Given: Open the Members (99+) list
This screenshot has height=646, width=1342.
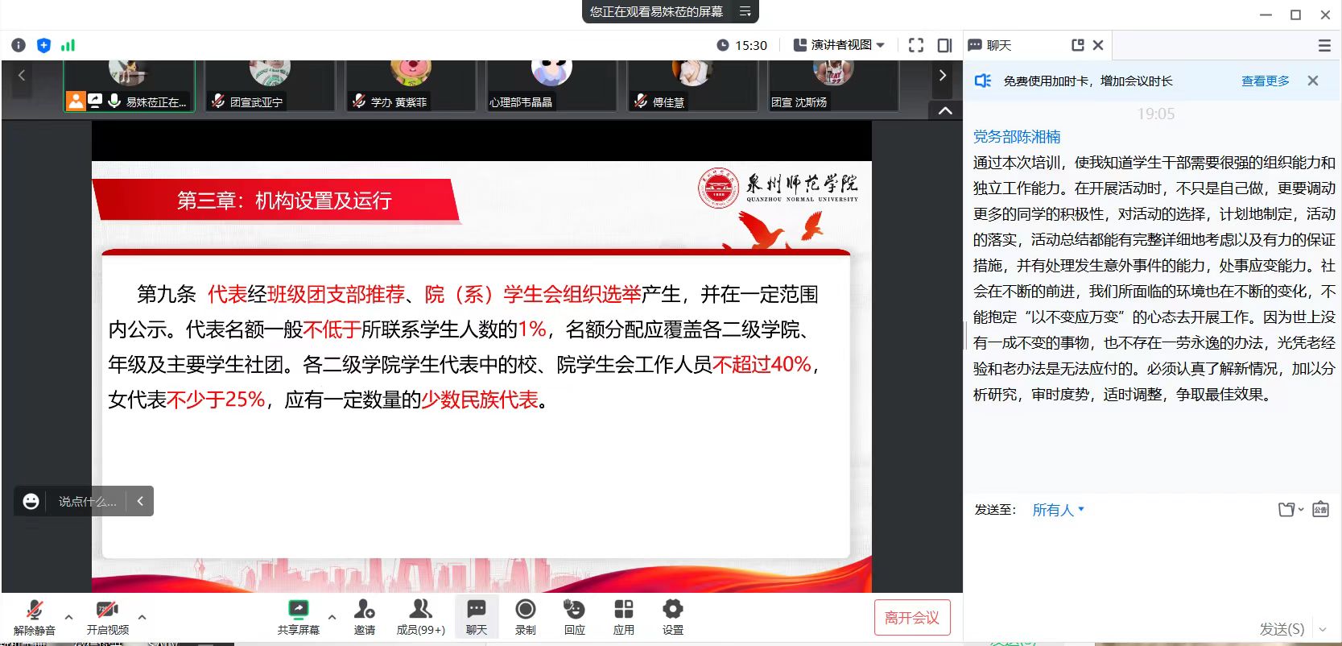Looking at the screenshot, I should (x=420, y=616).
